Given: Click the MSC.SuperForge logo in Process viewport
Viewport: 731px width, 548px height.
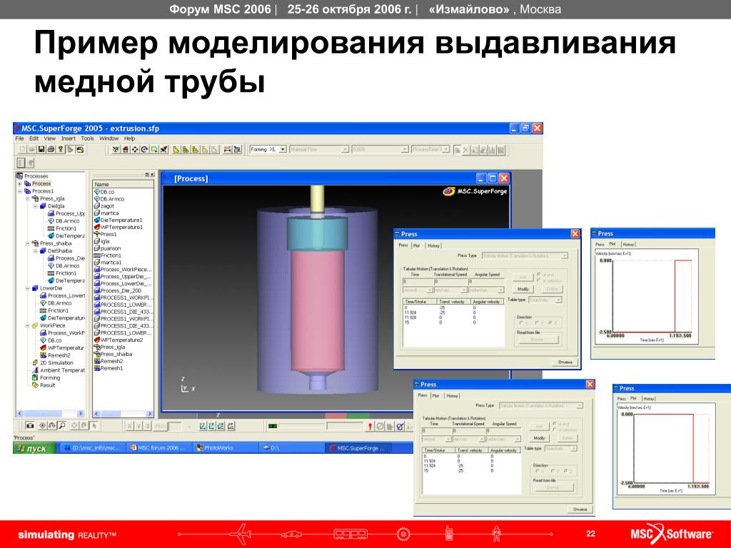Looking at the screenshot, I should (x=475, y=191).
